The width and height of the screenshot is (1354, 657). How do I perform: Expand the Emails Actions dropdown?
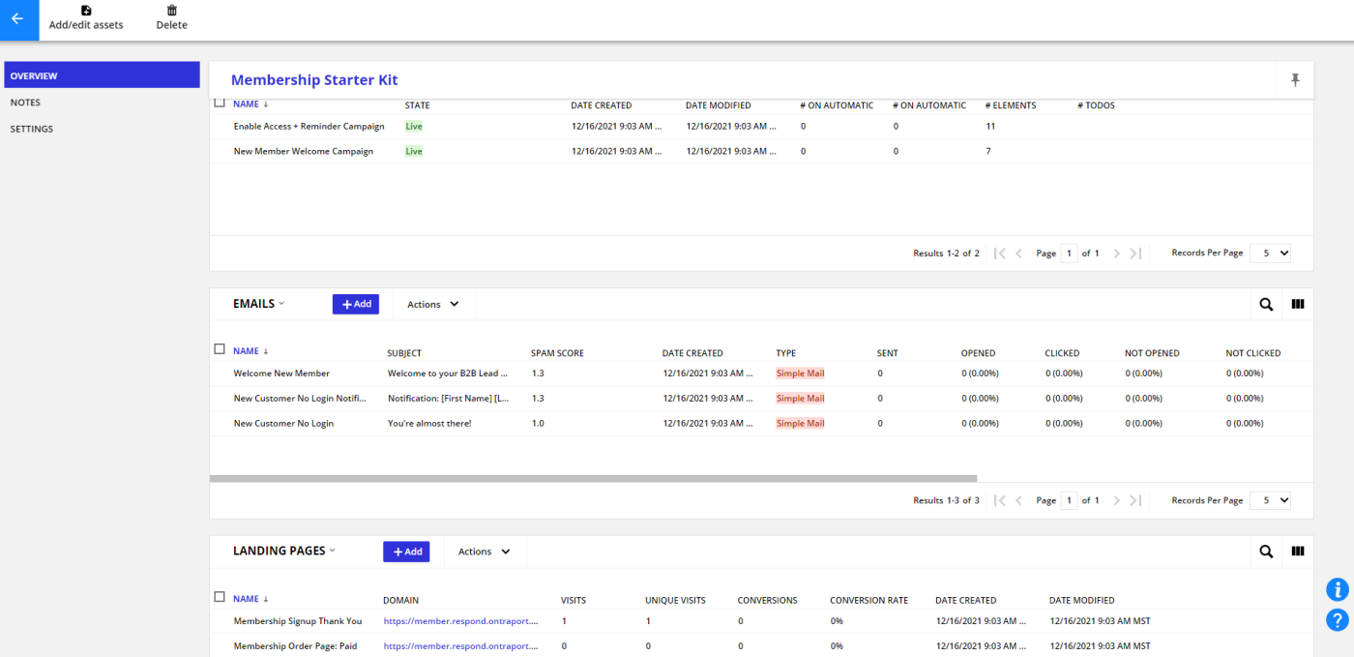click(x=433, y=304)
